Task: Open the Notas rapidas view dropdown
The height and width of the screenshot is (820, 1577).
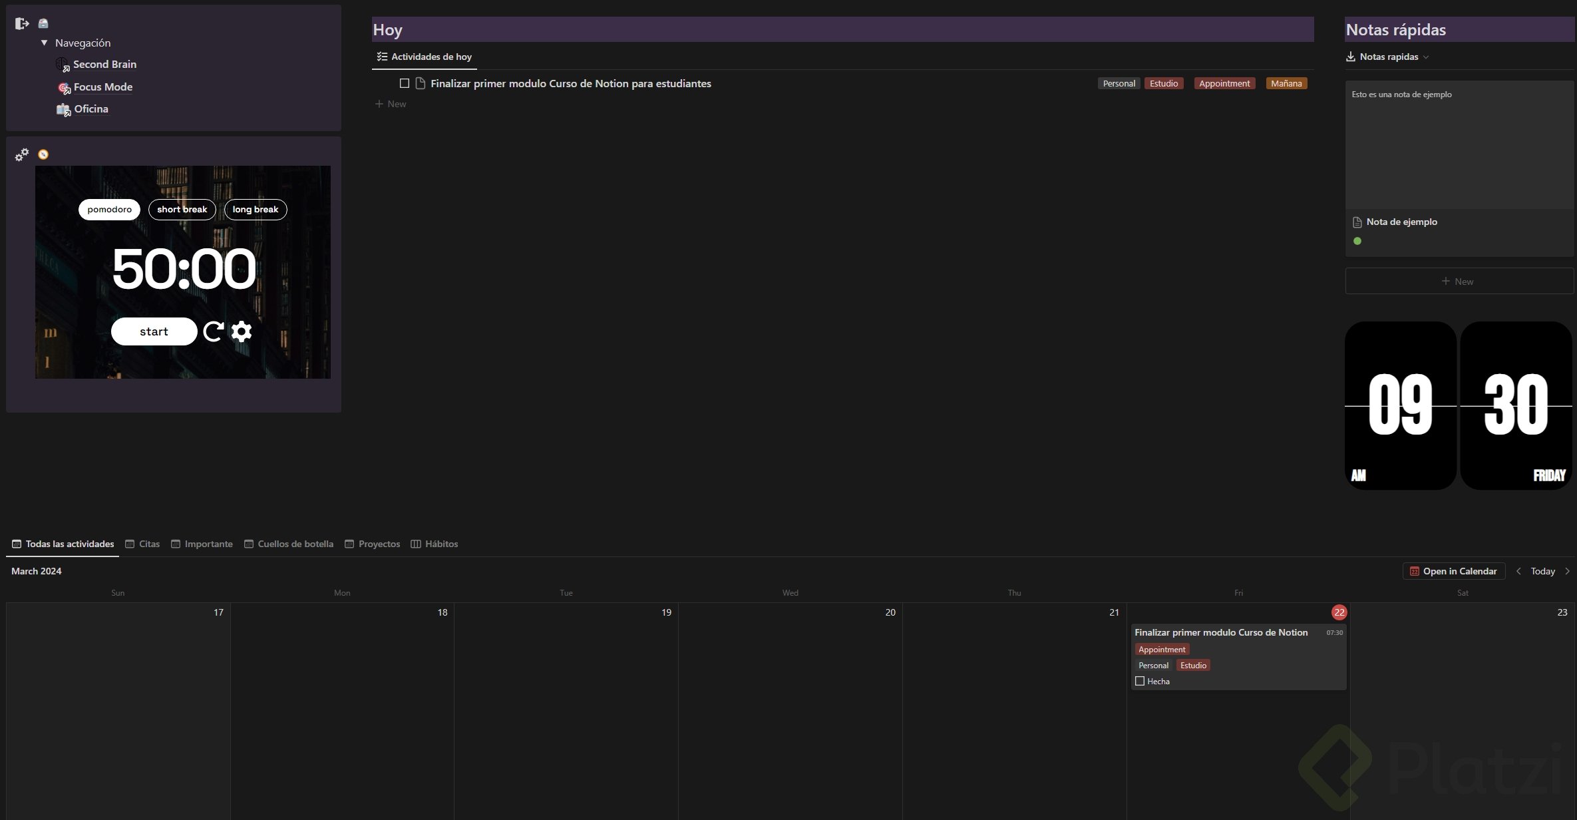Action: click(1425, 57)
